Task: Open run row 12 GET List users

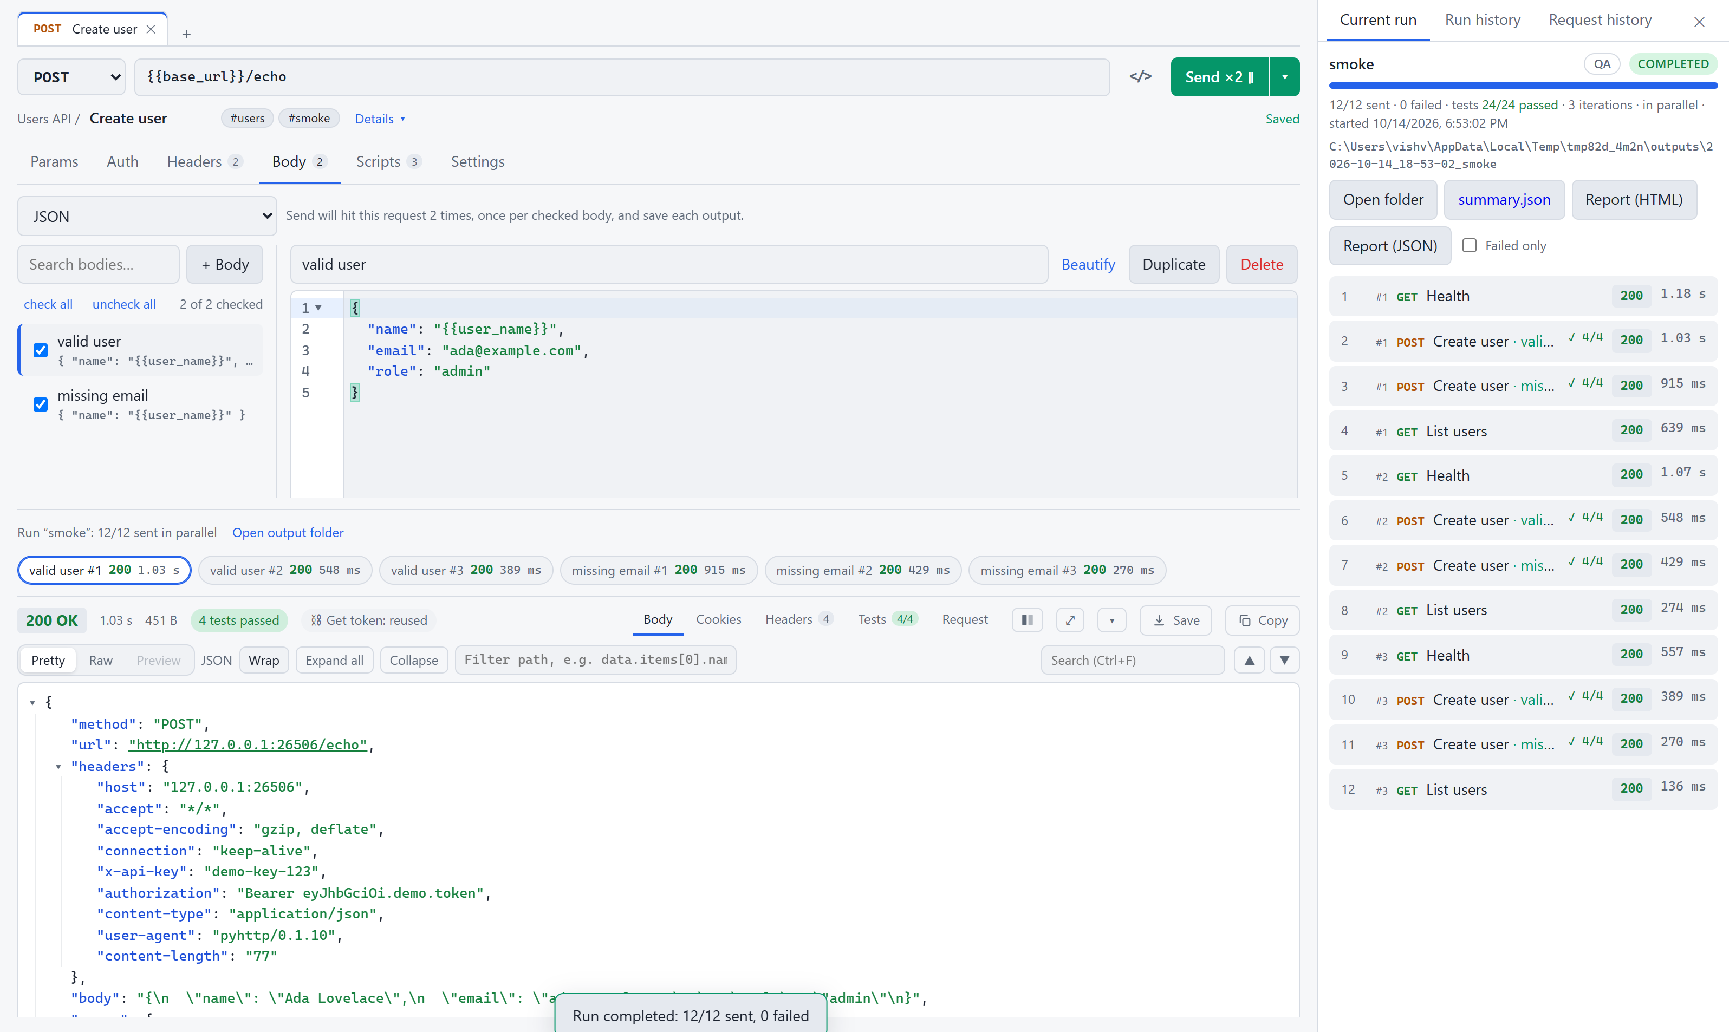Action: (1523, 789)
